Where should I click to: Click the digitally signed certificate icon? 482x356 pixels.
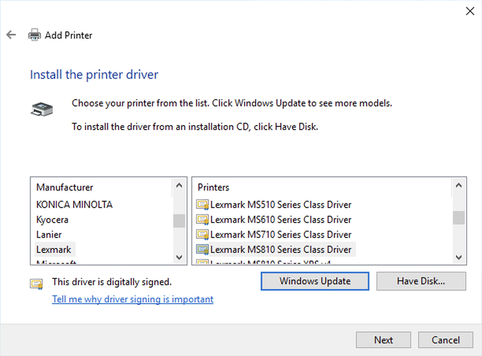point(37,284)
